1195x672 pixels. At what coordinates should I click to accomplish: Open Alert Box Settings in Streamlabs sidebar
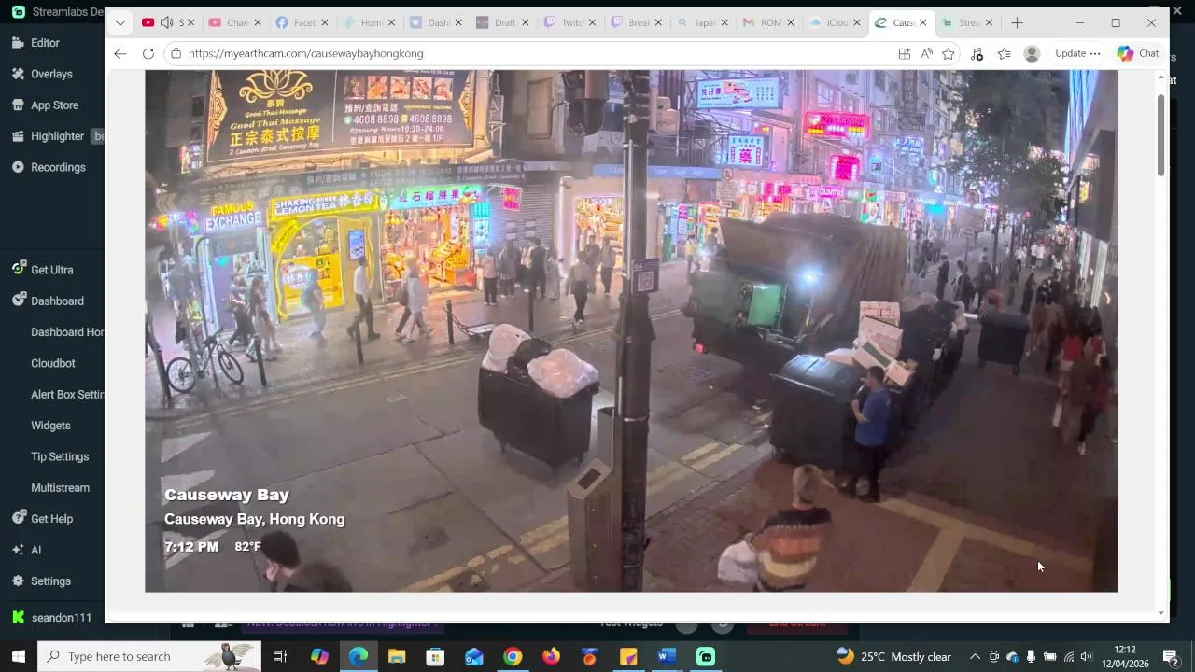tap(67, 394)
